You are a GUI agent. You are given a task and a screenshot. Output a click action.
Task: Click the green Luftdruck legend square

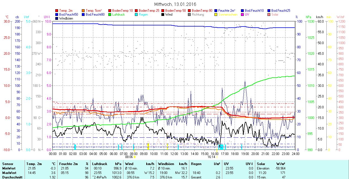pos(110,15)
